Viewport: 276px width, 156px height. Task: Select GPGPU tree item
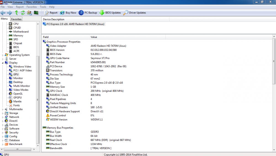17,98
